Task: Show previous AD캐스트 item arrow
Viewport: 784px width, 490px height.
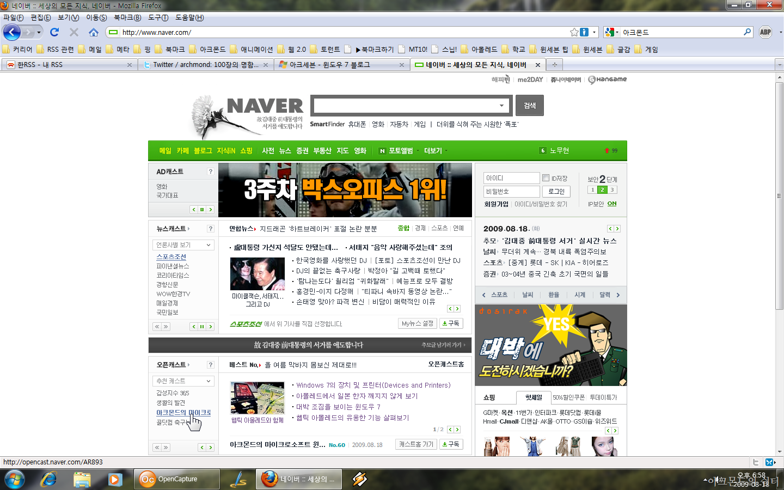Action: click(x=193, y=210)
